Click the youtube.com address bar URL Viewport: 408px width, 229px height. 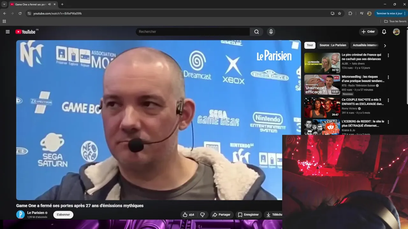click(x=57, y=13)
